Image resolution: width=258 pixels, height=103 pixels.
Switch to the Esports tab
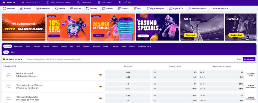[55, 46]
